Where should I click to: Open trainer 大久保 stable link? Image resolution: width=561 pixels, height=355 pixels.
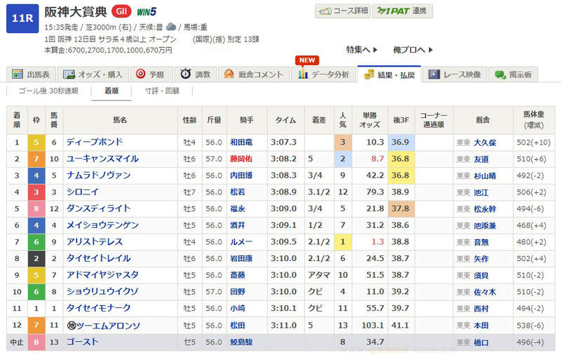click(485, 142)
